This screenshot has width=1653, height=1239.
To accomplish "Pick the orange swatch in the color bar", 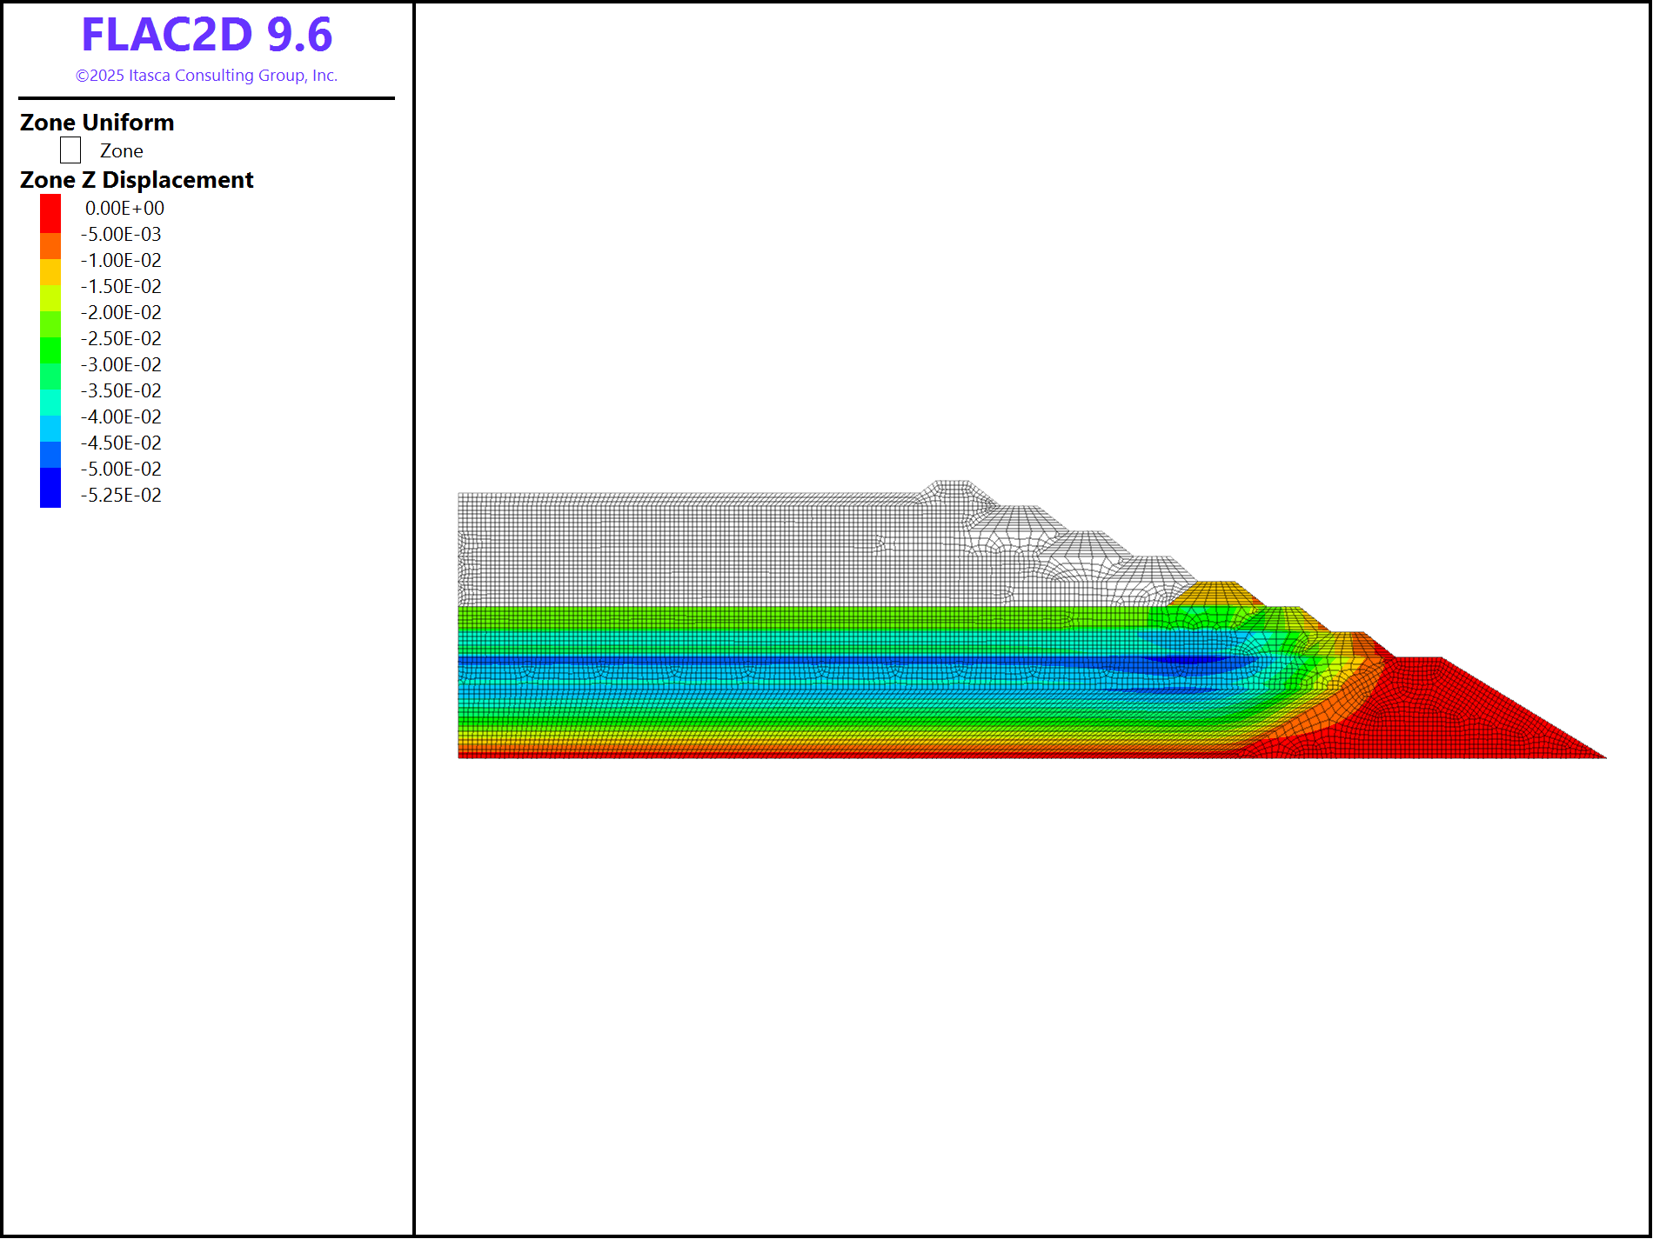I will pos(50,246).
